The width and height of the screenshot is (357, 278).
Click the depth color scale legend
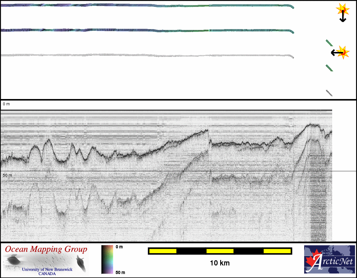[x=107, y=259]
